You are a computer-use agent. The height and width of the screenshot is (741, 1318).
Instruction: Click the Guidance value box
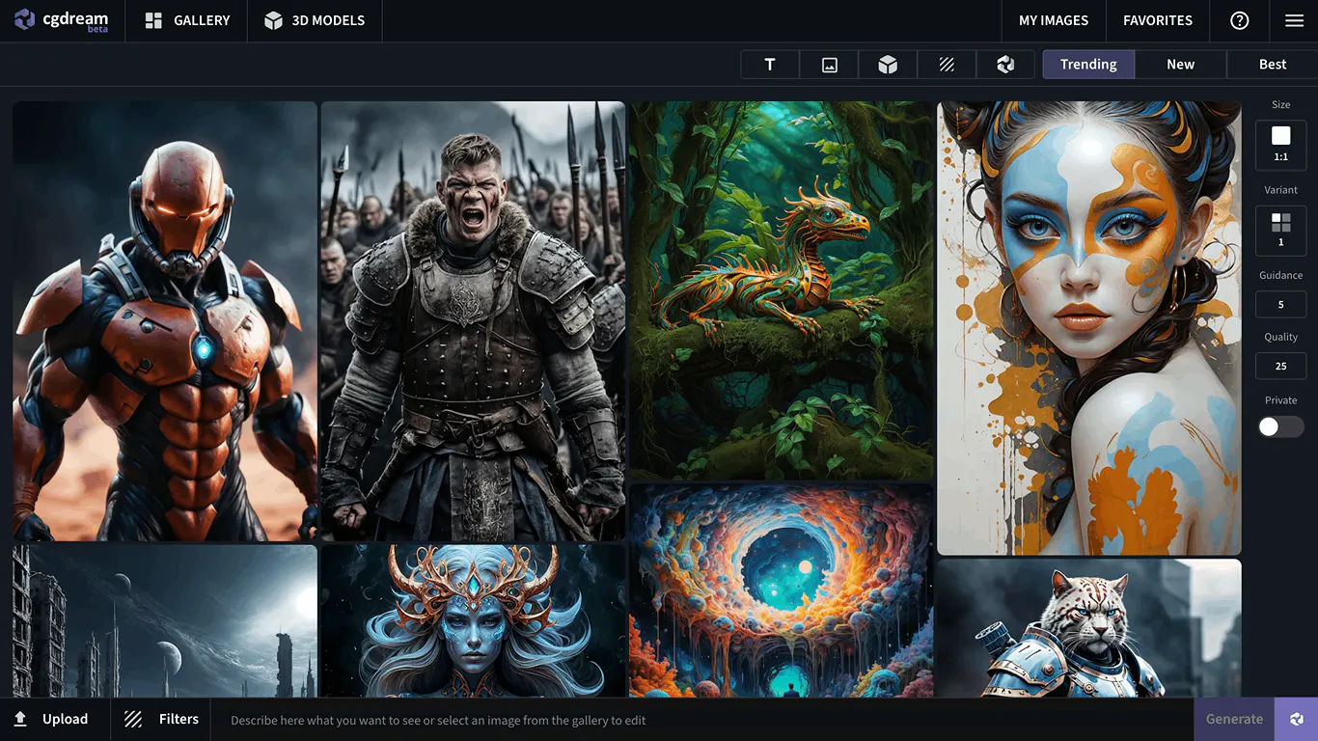click(1280, 304)
